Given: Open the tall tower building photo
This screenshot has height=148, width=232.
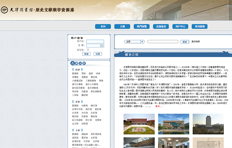Looking at the screenshot, I should point(208,124).
